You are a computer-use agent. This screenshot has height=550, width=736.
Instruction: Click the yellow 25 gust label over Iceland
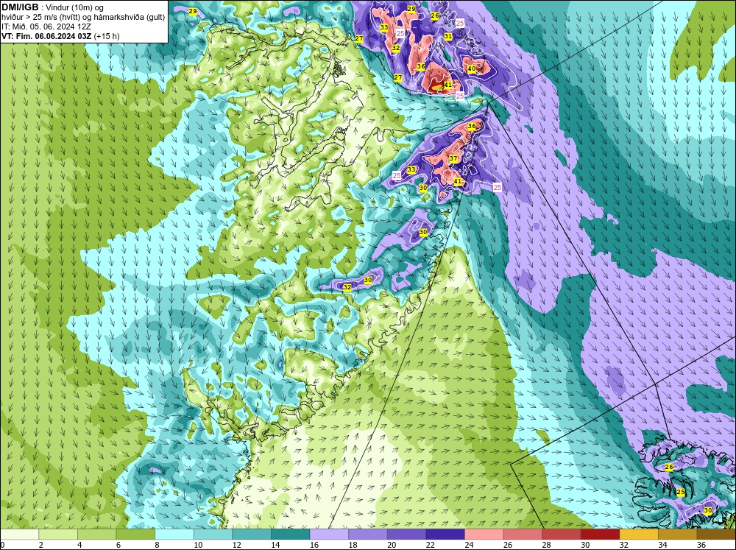681,492
